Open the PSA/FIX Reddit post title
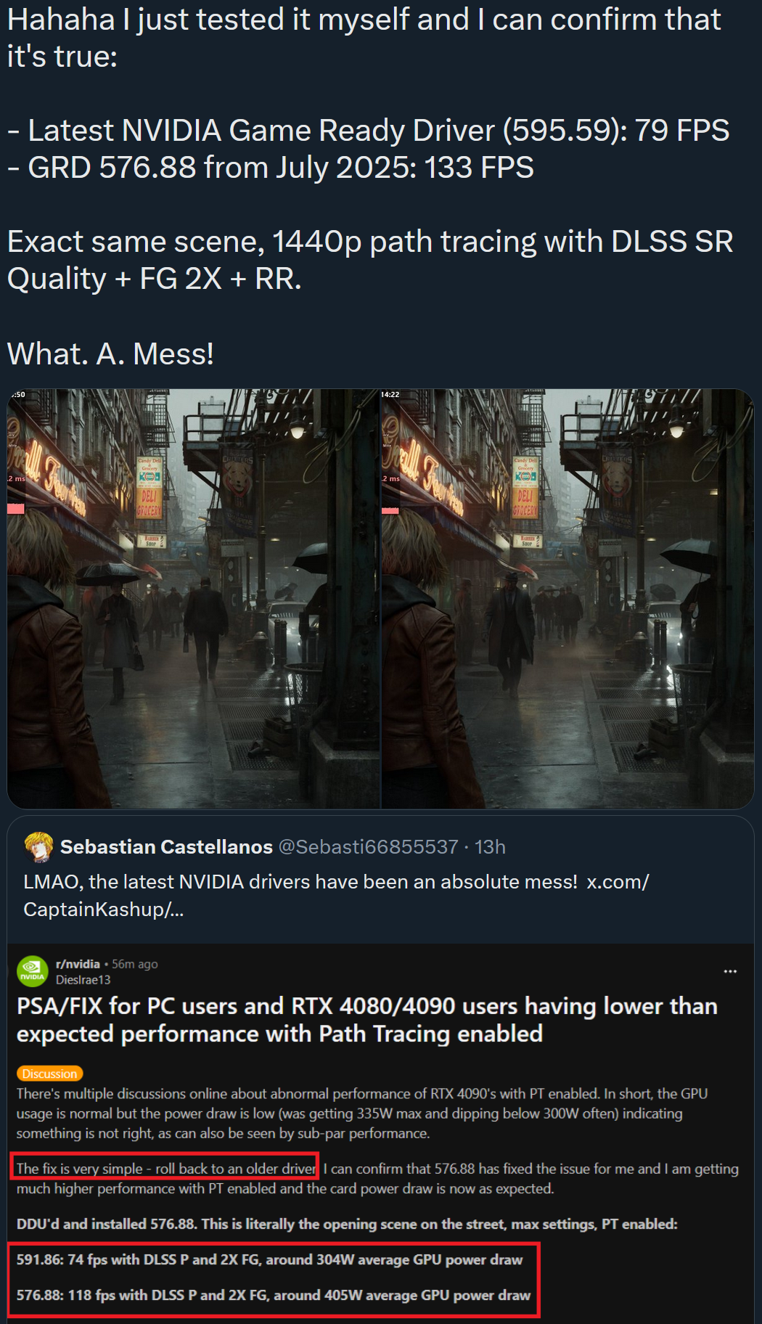This screenshot has height=1324, width=762. tap(367, 1020)
